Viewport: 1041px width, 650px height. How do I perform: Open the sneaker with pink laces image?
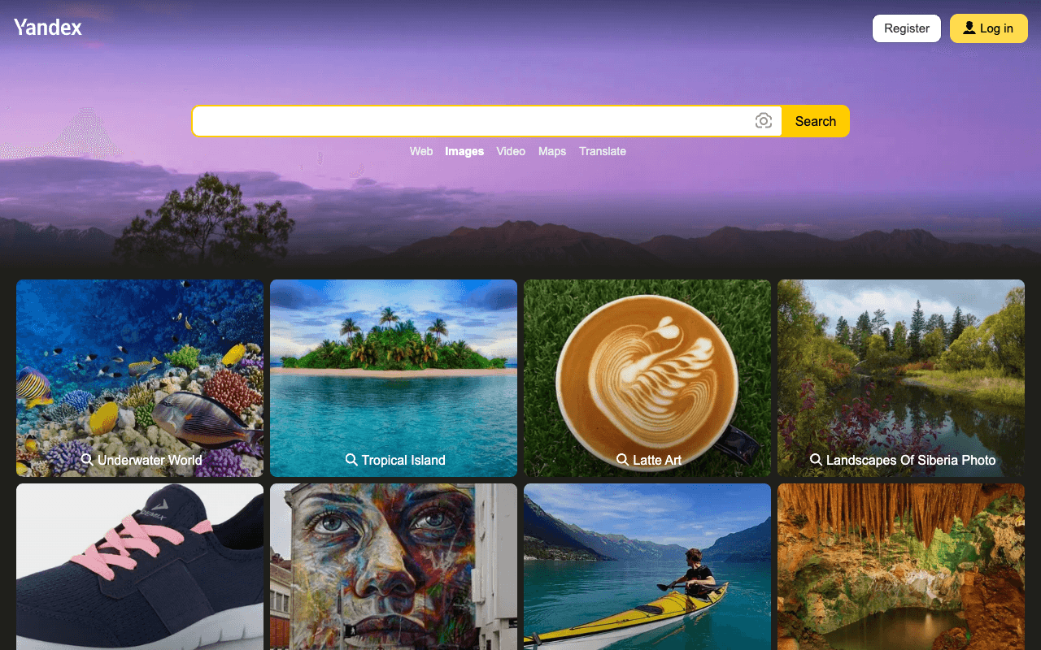[140, 567]
